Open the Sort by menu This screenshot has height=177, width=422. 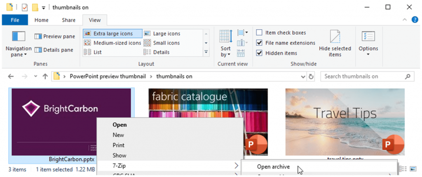(x=225, y=43)
